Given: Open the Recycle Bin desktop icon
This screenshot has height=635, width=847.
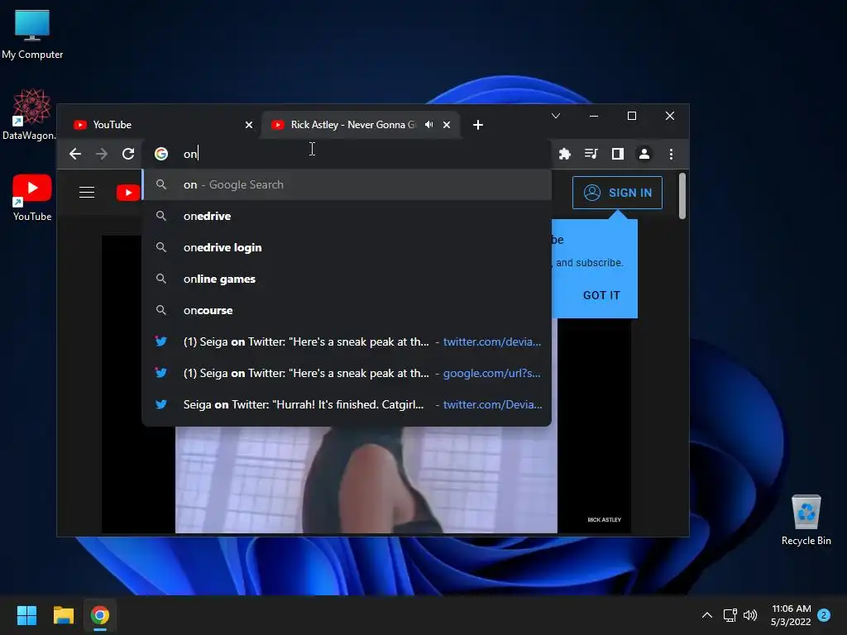Looking at the screenshot, I should 806,520.
